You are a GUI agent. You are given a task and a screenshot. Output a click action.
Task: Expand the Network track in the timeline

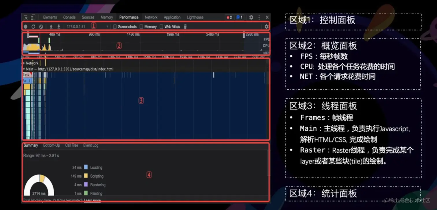[x=24, y=63]
